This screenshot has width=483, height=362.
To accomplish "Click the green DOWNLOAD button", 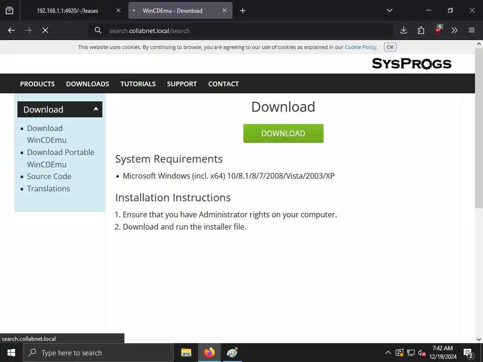I will (x=283, y=133).
